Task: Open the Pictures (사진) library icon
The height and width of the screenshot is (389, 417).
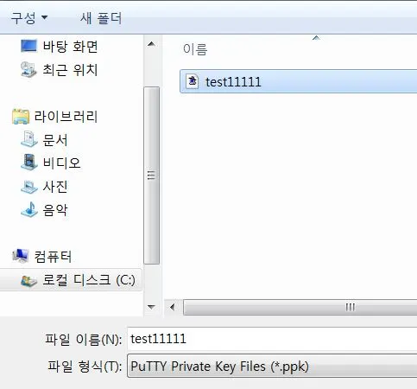Action: pyautogui.click(x=29, y=187)
